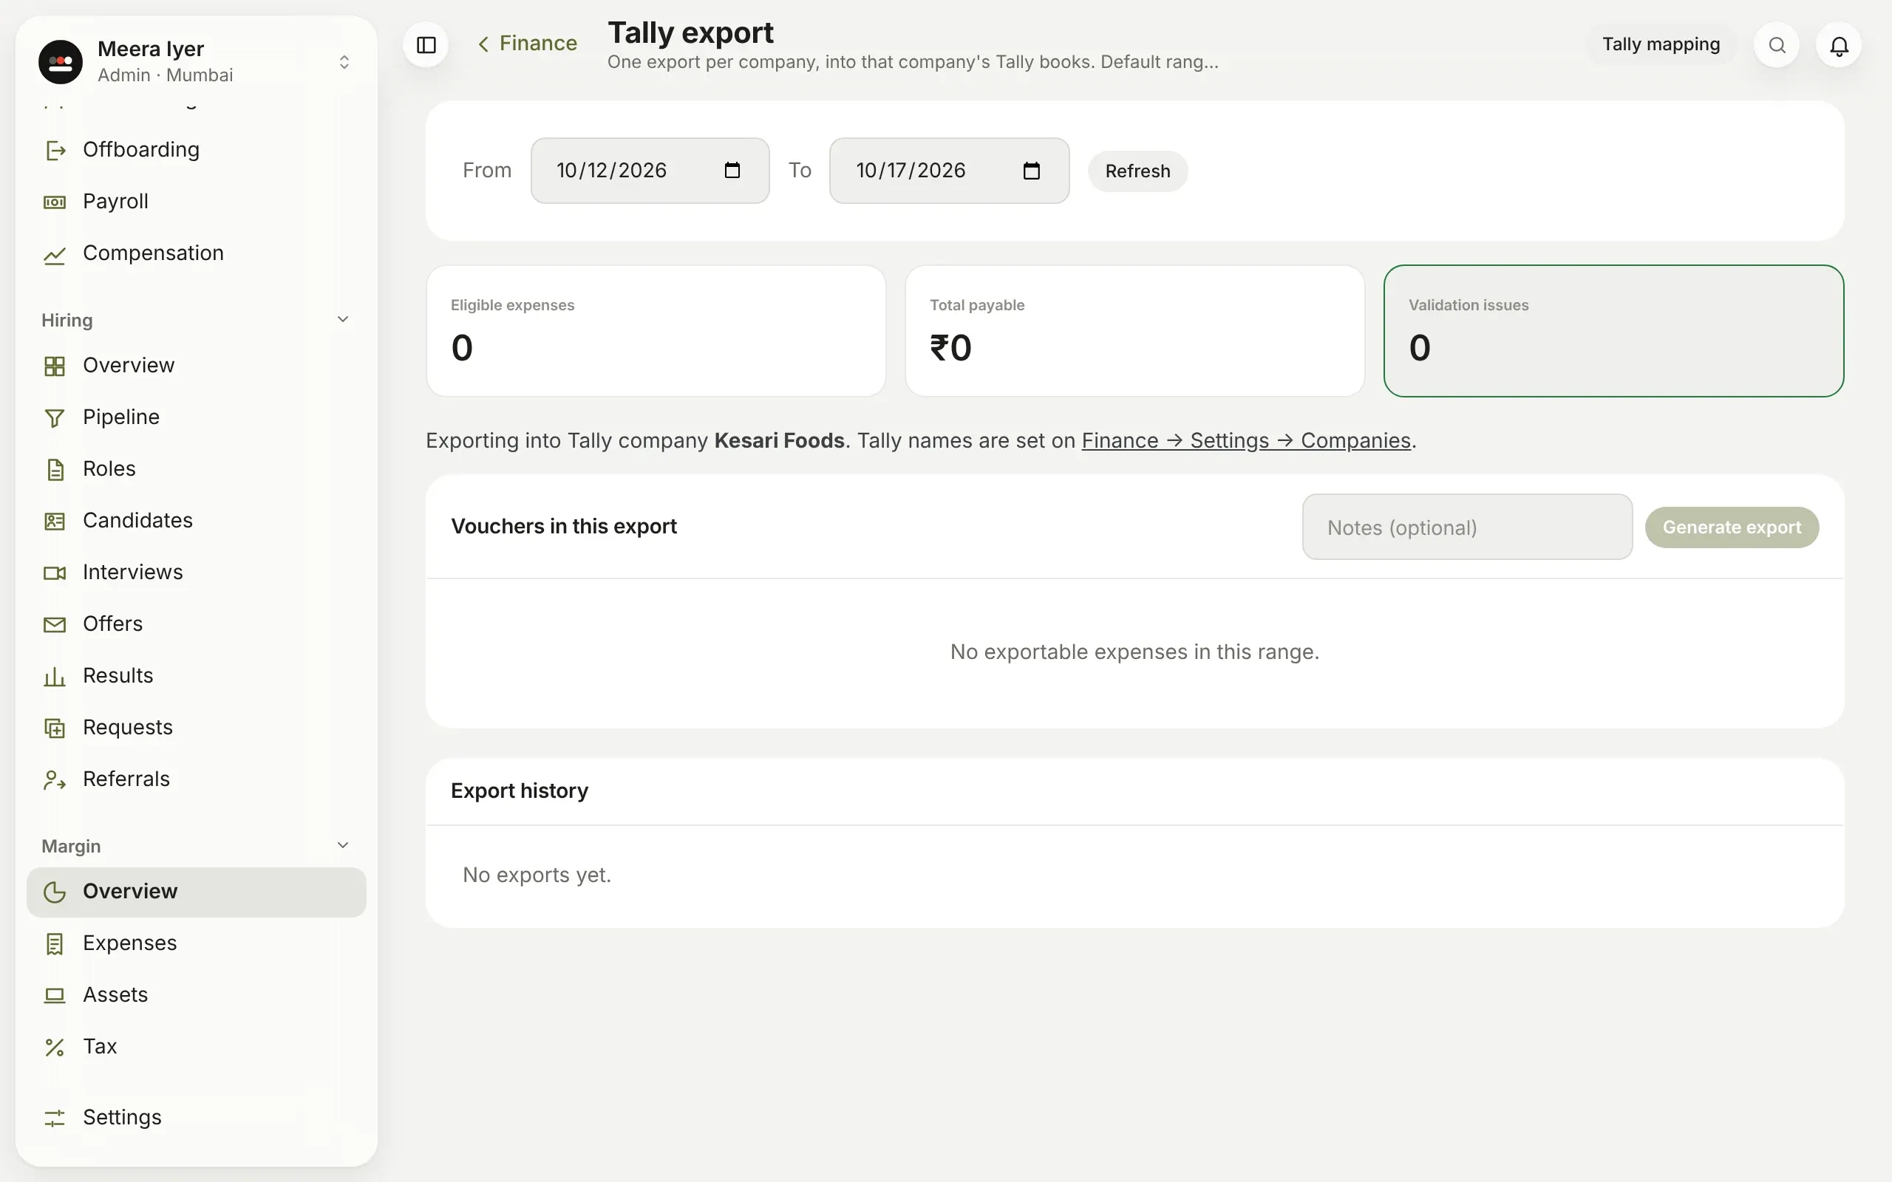Open Settings in the sidebar
Image resolution: width=1892 pixels, height=1182 pixels.
[197, 1117]
